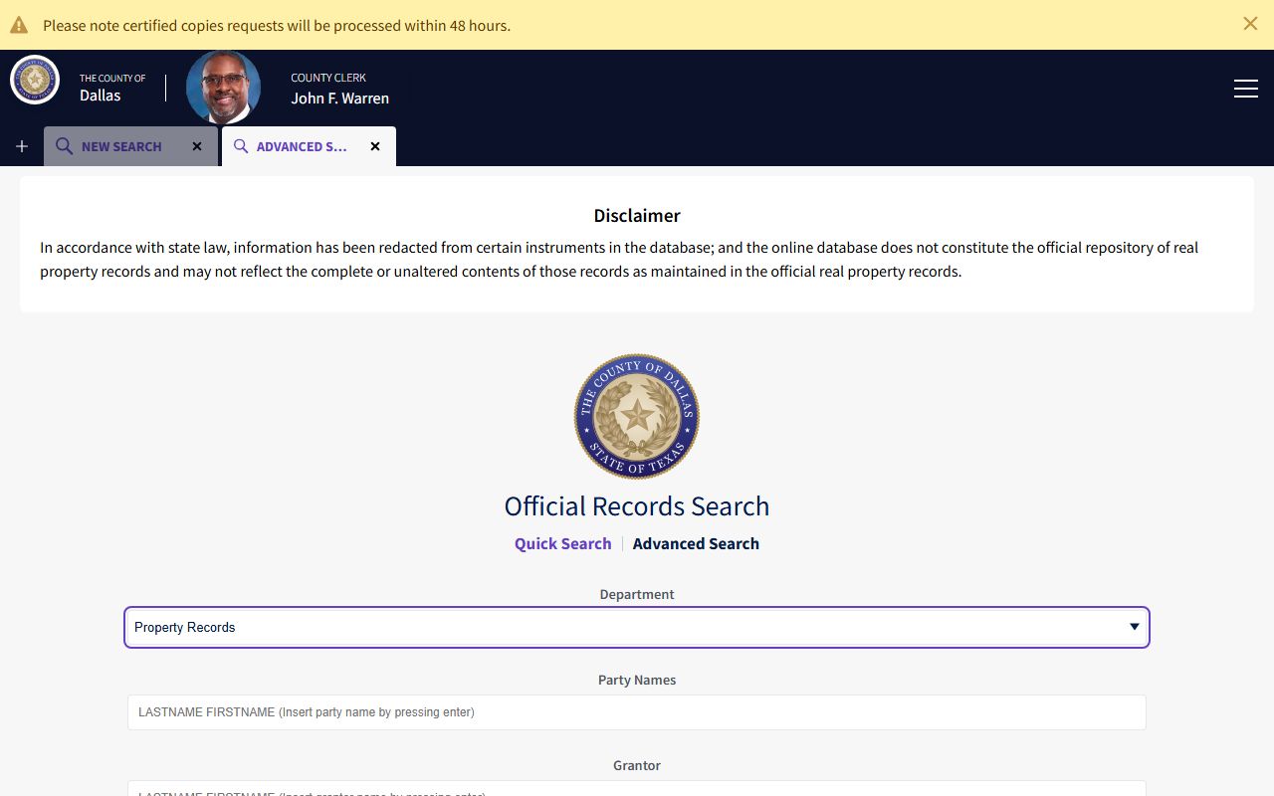
Task: Click the Official Records Search title
Action: coord(637,505)
